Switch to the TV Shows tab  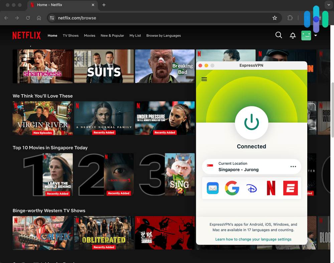70,35
